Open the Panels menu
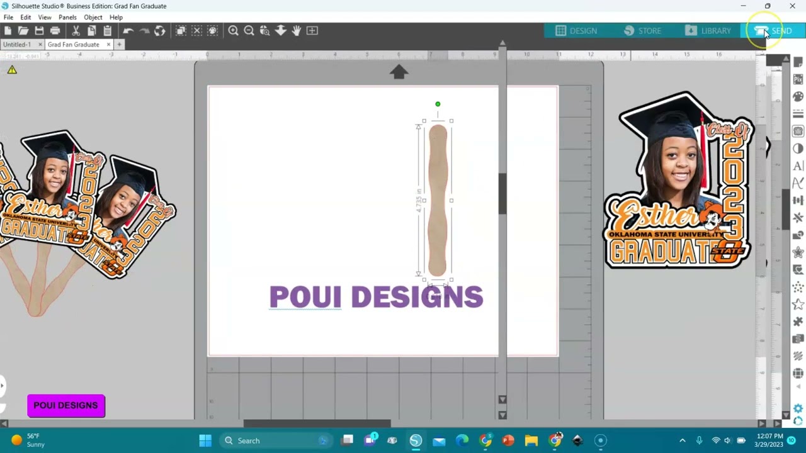 point(67,17)
